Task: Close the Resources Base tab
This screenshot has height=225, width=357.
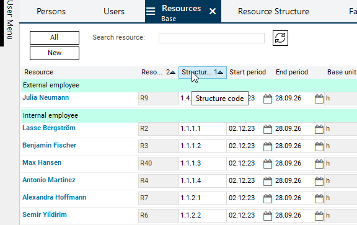Action: click(x=213, y=11)
